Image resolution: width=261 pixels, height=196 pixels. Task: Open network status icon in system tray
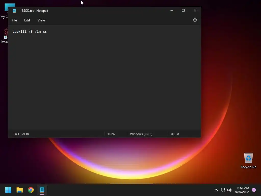(223, 190)
